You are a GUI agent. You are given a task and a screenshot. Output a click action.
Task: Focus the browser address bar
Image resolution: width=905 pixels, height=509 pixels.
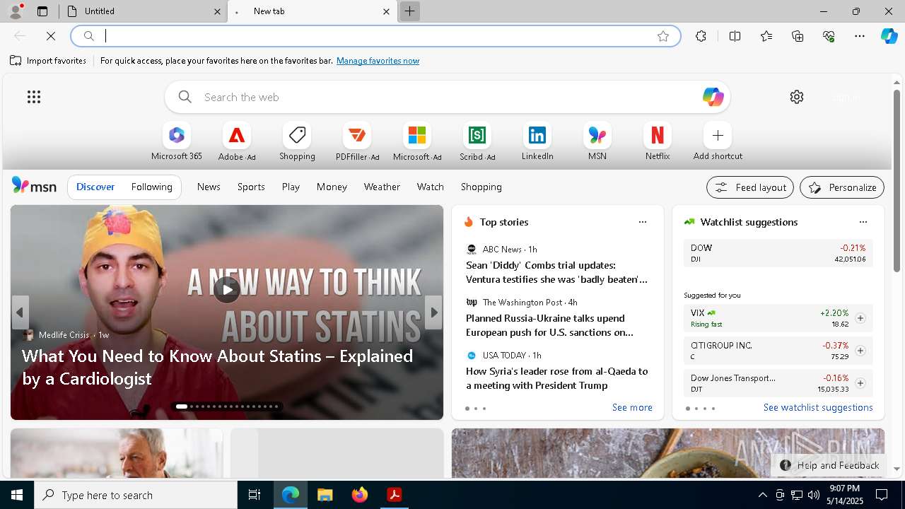pos(375,36)
